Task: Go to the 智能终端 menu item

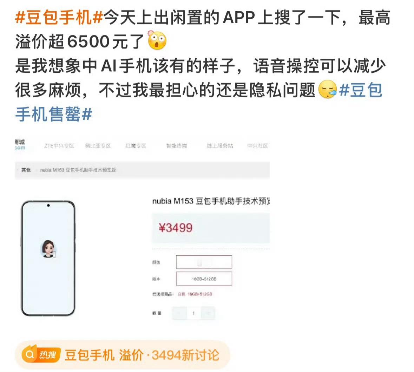Action: [x=176, y=146]
